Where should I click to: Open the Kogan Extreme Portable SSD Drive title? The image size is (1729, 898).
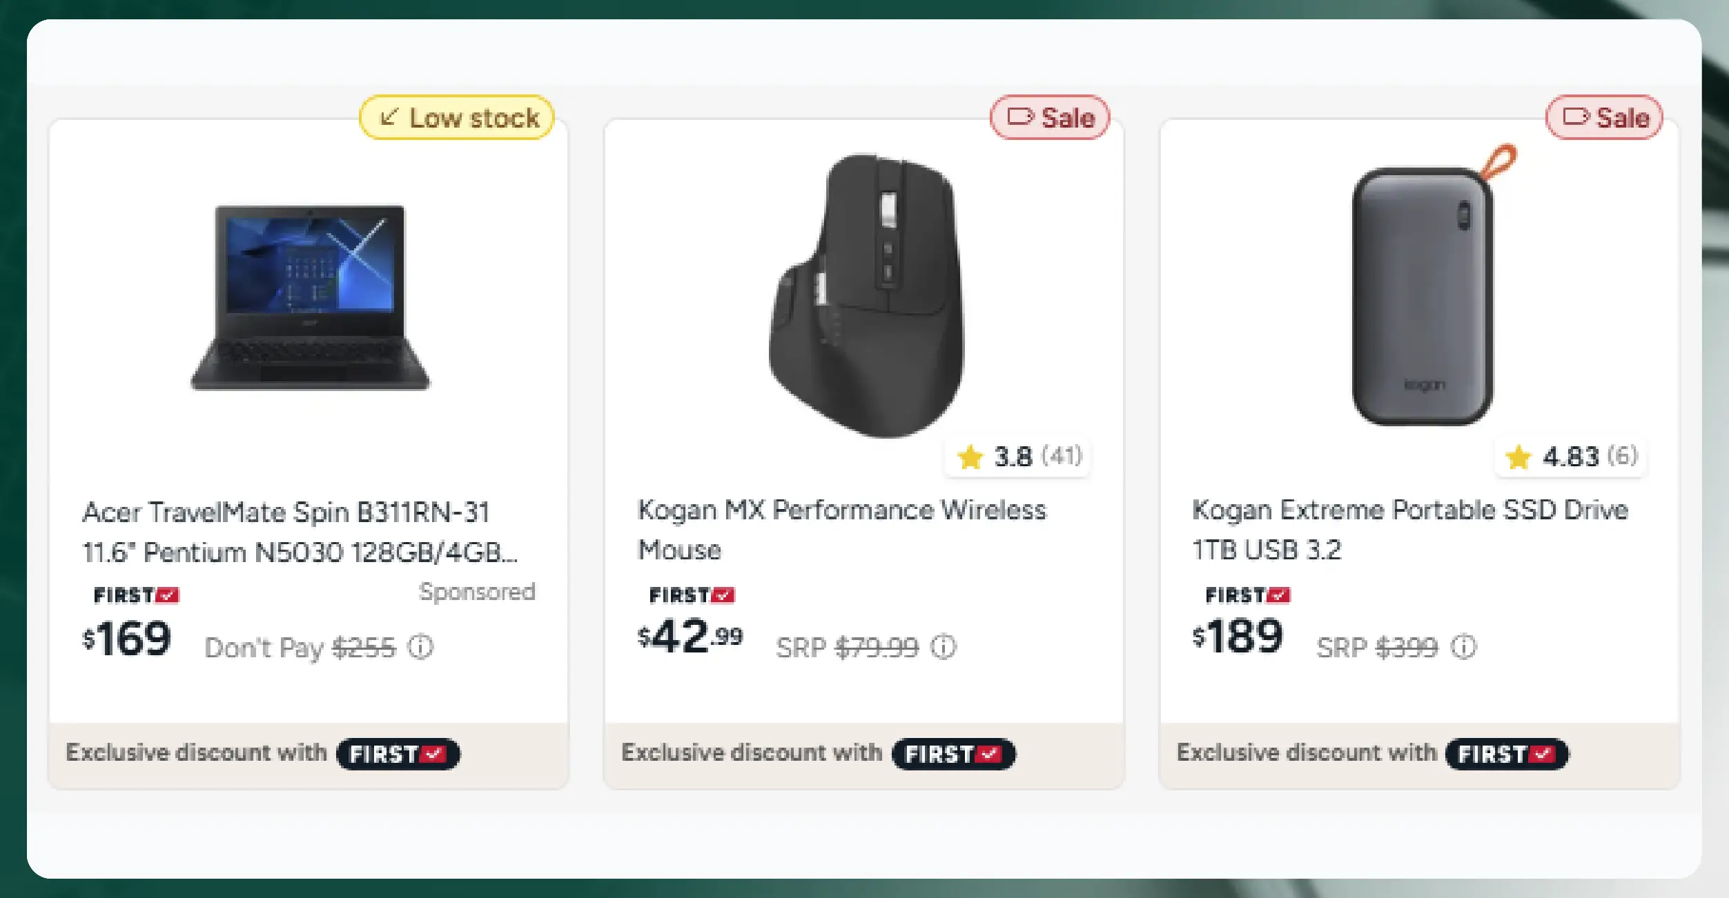pyautogui.click(x=1409, y=530)
